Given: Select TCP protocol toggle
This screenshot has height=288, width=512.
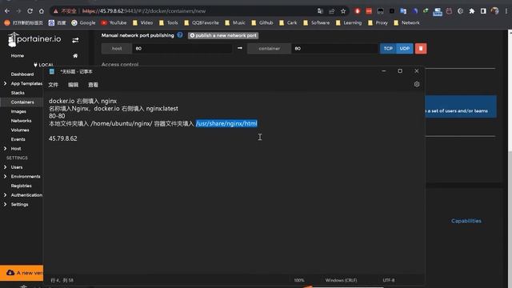Looking at the screenshot, I should click(x=388, y=48).
